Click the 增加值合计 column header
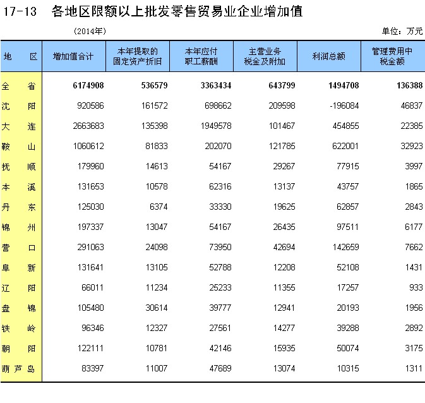425x403 pixels. [x=73, y=56]
